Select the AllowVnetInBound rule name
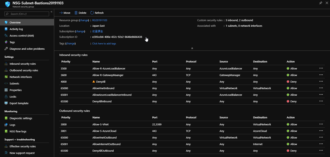Image resolution: width=330 pixels, height=157 pixels. coord(103,88)
